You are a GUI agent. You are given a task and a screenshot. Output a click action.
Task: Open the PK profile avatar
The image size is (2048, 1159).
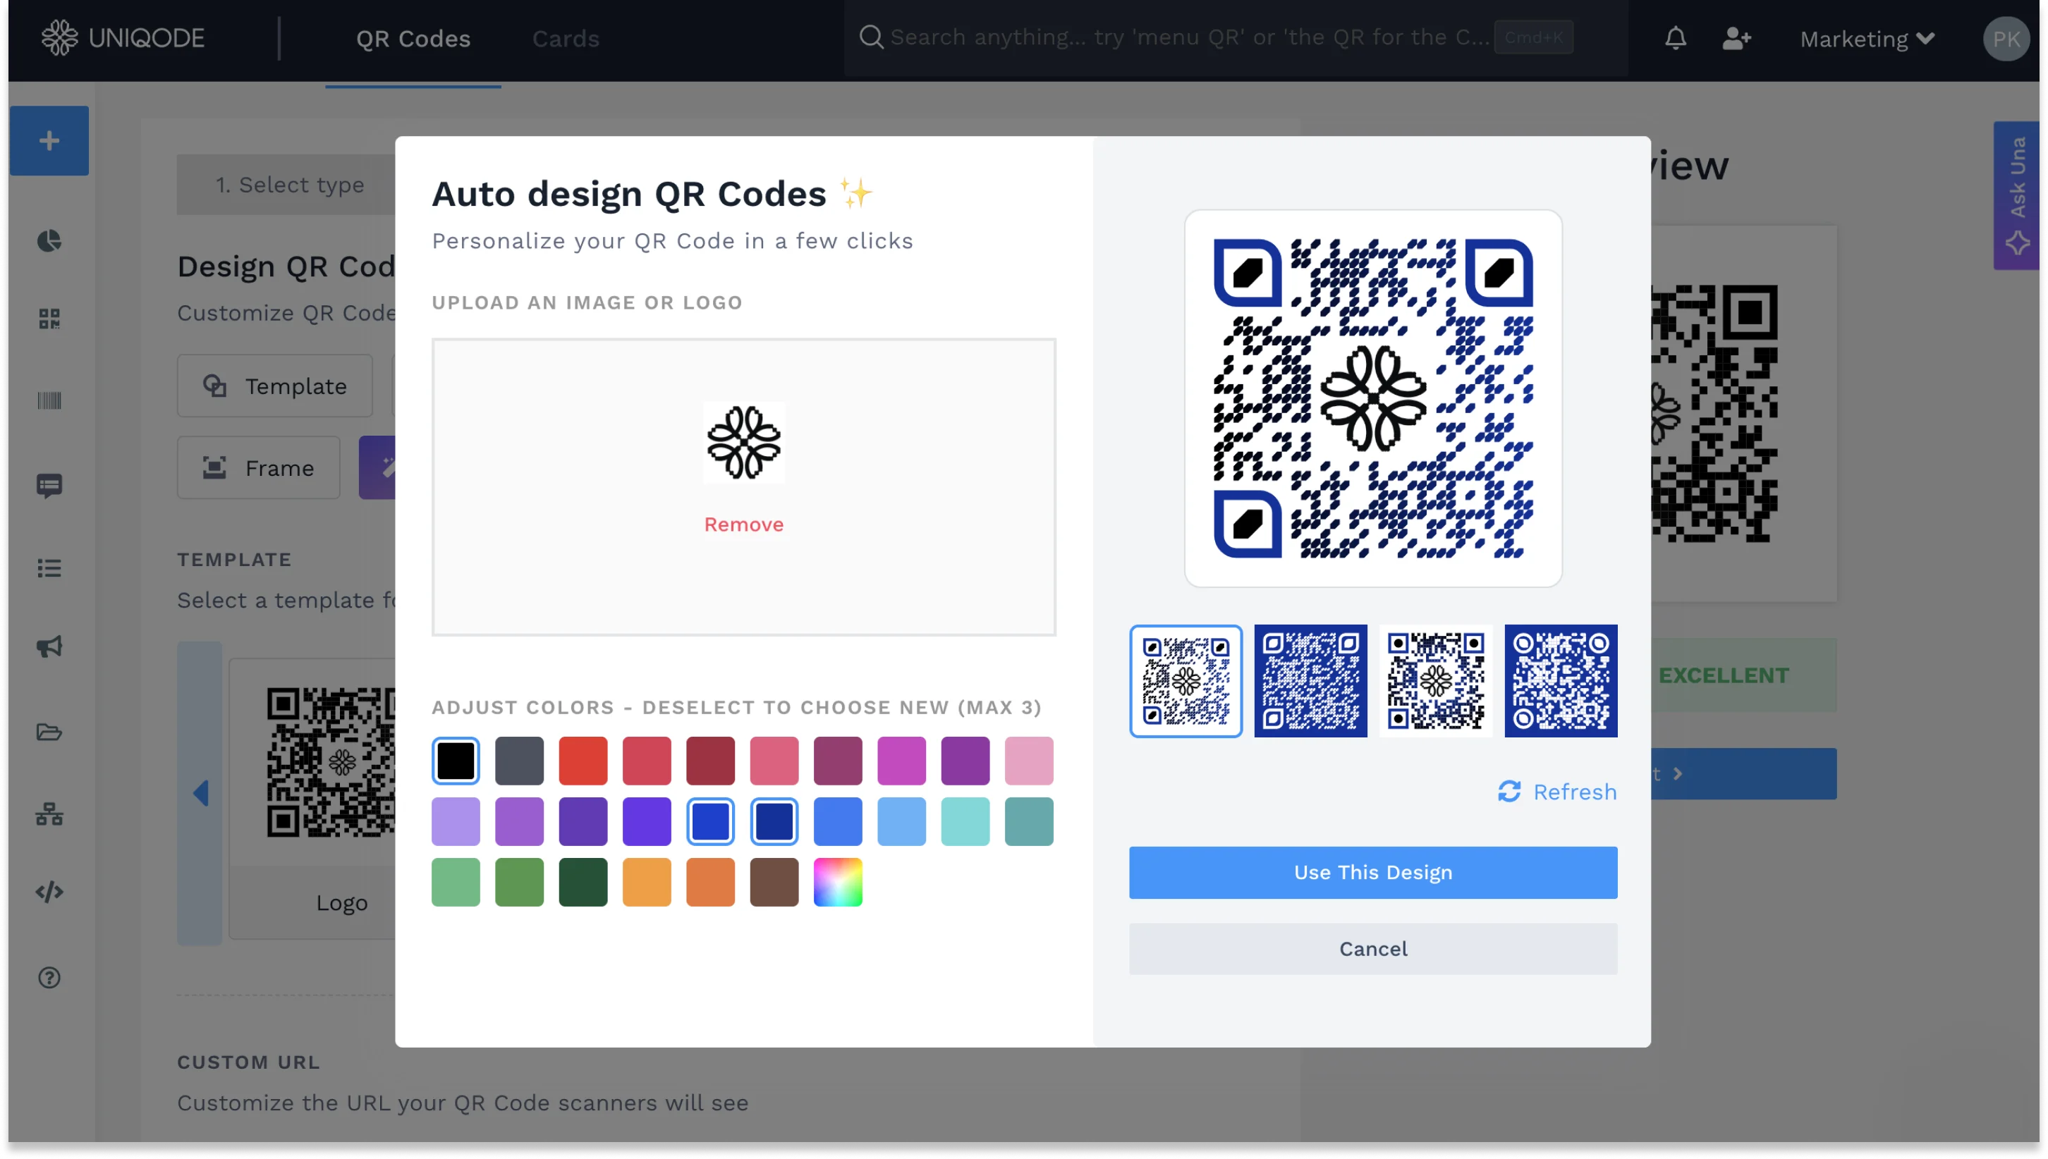pyautogui.click(x=2006, y=39)
